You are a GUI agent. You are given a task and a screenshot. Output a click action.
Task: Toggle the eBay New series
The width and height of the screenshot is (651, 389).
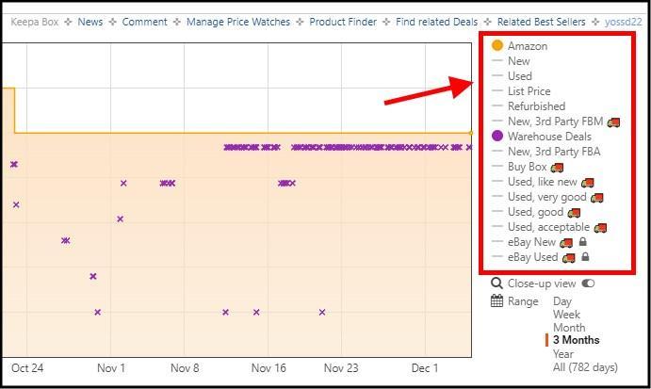click(531, 242)
